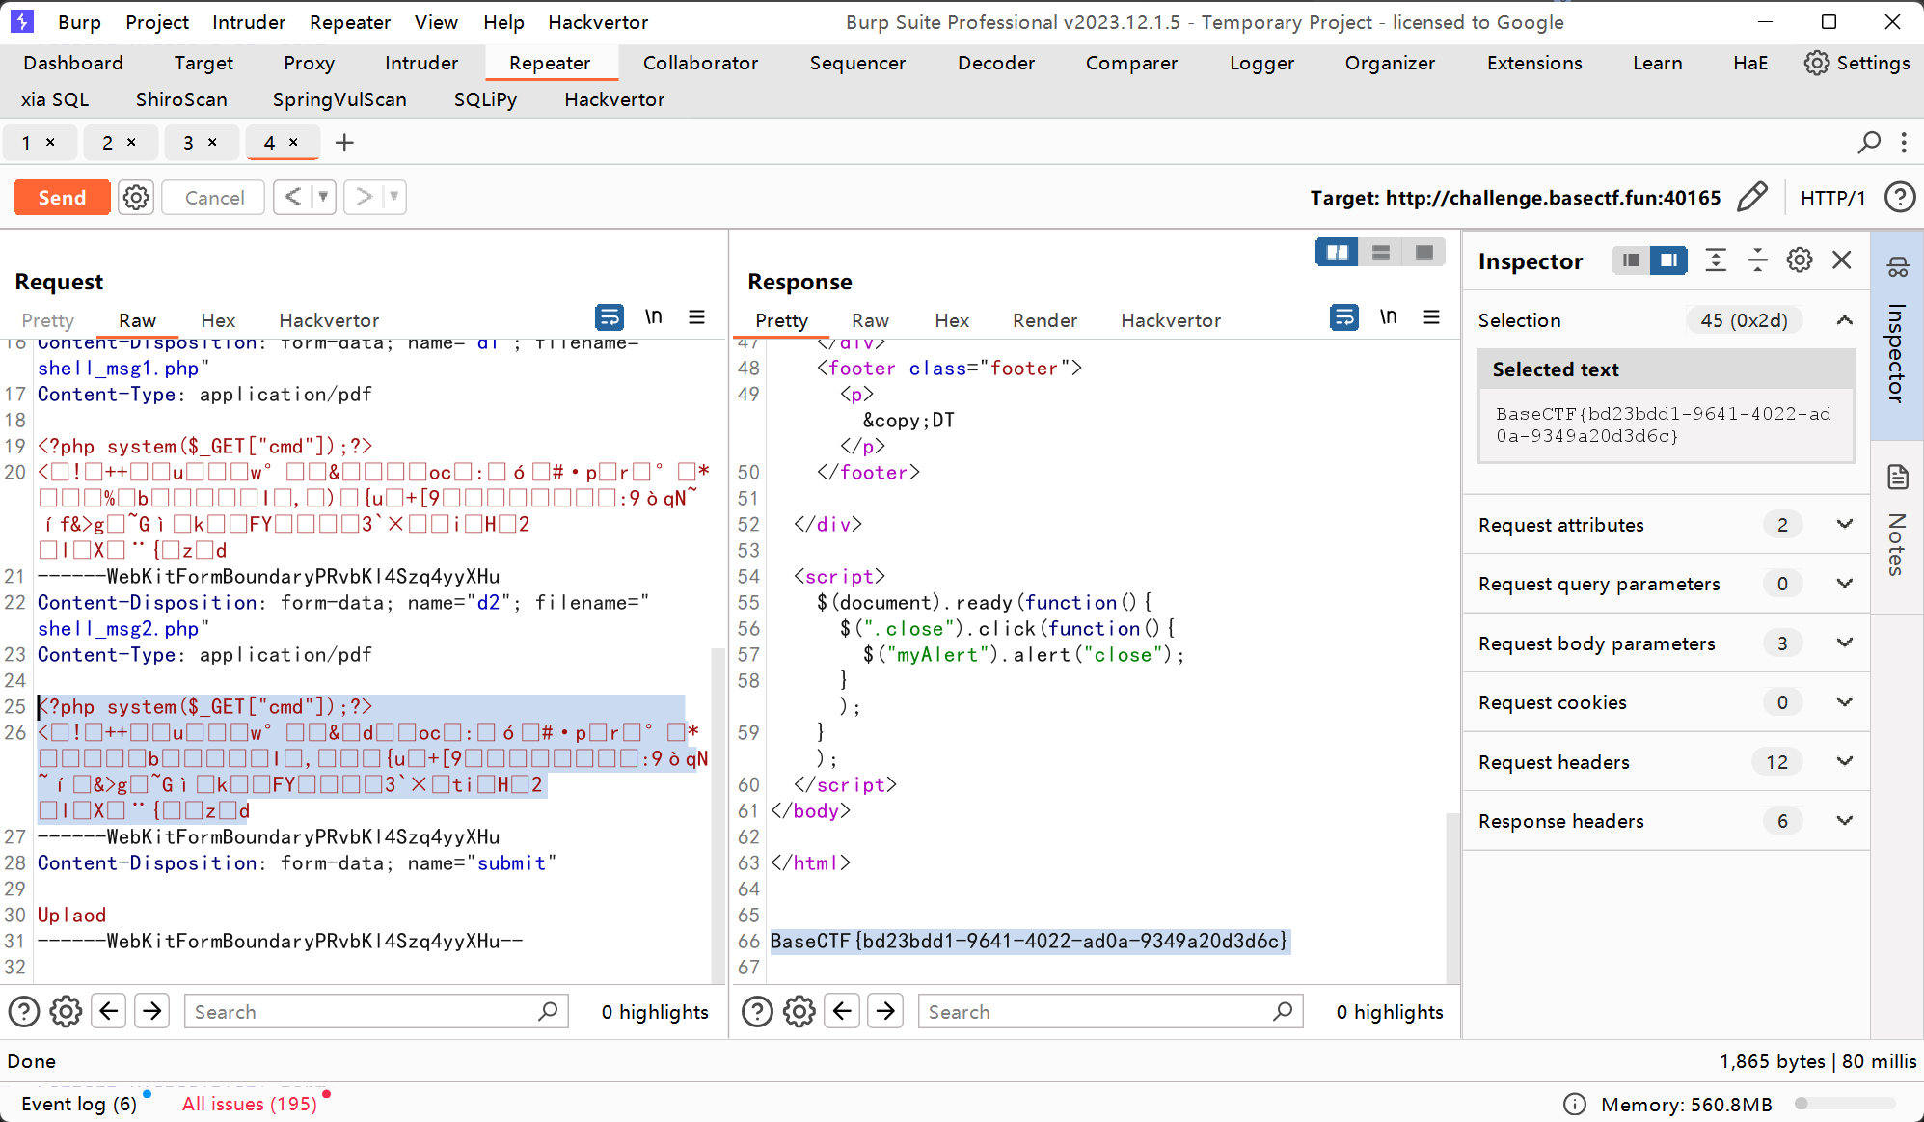Toggle word wrap in Request editor
The image size is (1924, 1122).
pyautogui.click(x=610, y=317)
